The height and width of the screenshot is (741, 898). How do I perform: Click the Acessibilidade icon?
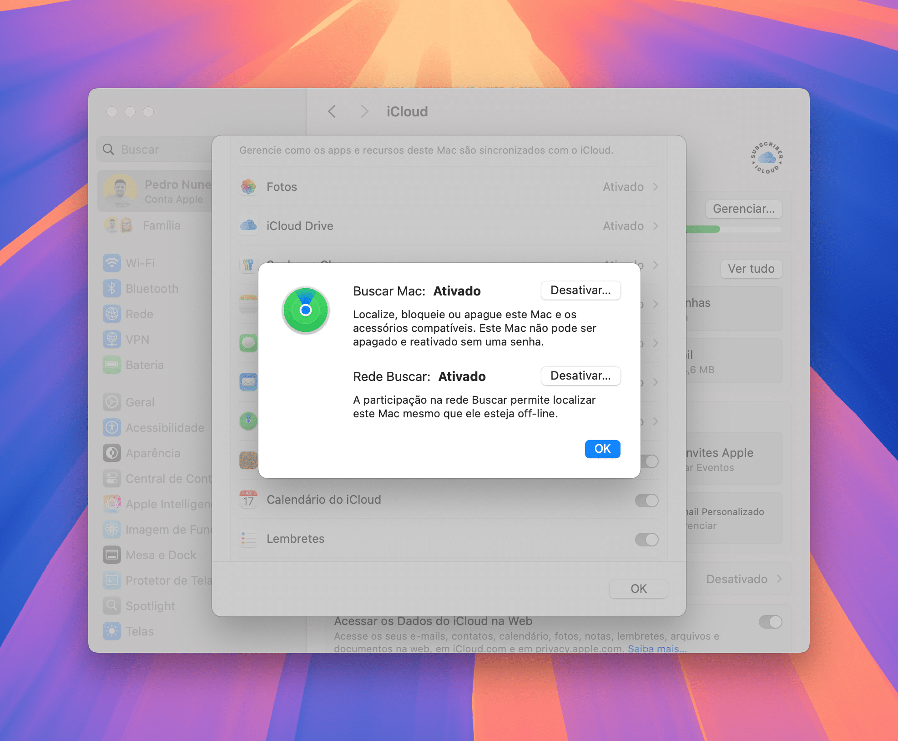click(x=112, y=428)
